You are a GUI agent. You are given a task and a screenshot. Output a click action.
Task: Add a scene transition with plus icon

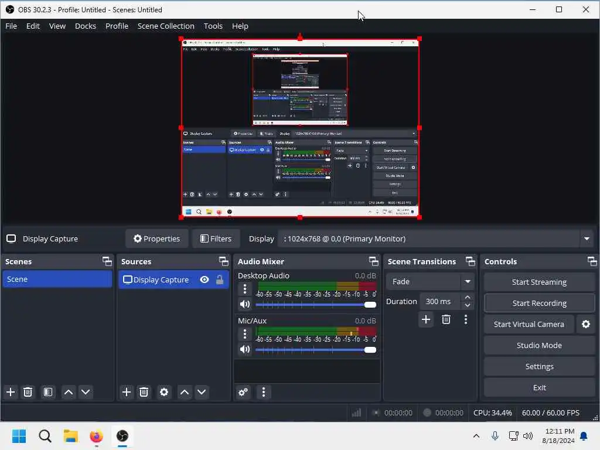click(426, 319)
